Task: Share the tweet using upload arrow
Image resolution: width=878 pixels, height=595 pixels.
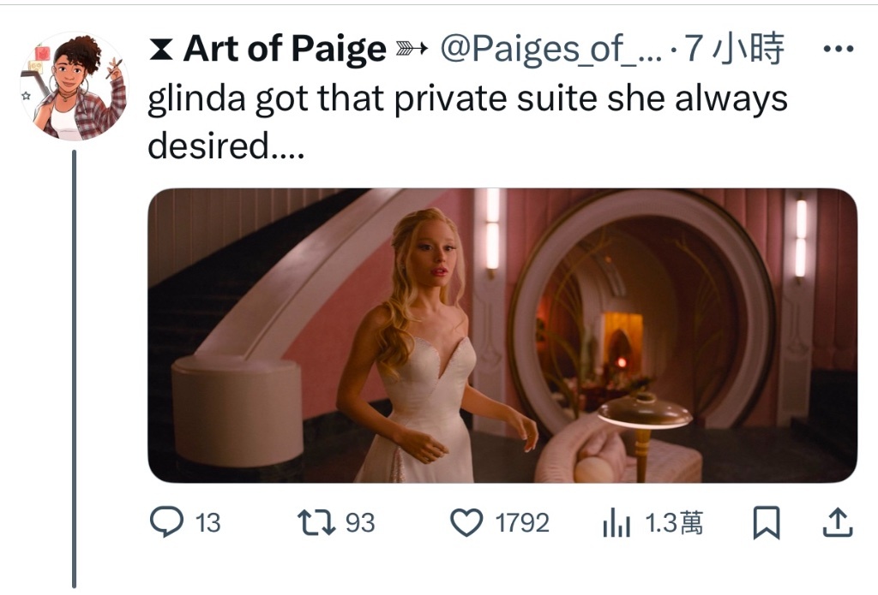Action: 837,522
